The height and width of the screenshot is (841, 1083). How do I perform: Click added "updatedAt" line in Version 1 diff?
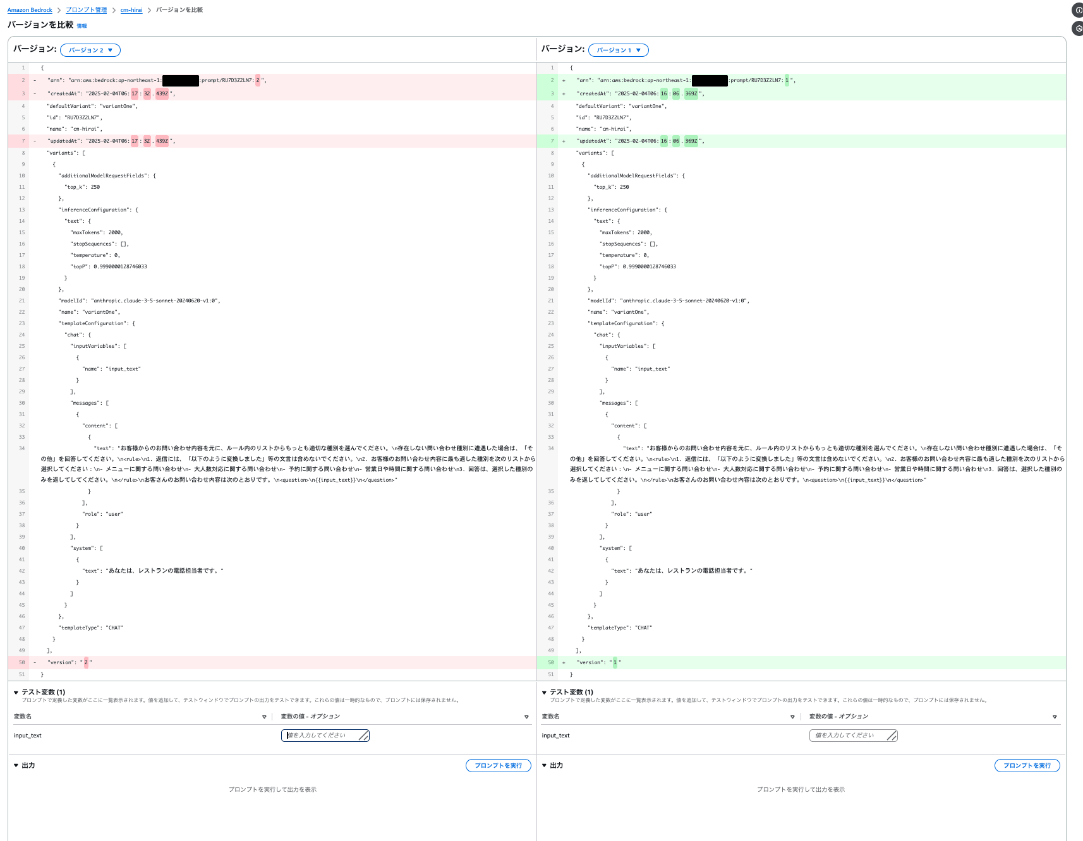801,141
